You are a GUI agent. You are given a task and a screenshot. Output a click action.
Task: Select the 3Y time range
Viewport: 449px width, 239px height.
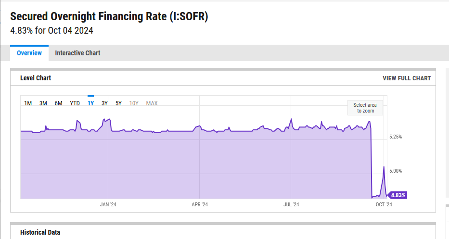(104, 103)
